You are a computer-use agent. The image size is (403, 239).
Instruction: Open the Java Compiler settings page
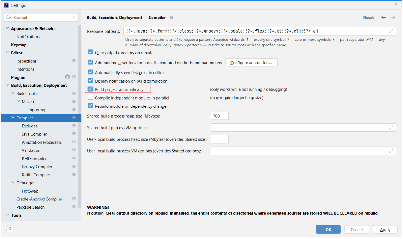34,134
